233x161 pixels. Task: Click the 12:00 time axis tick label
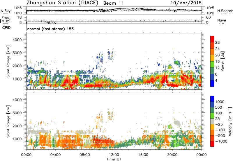114,155
